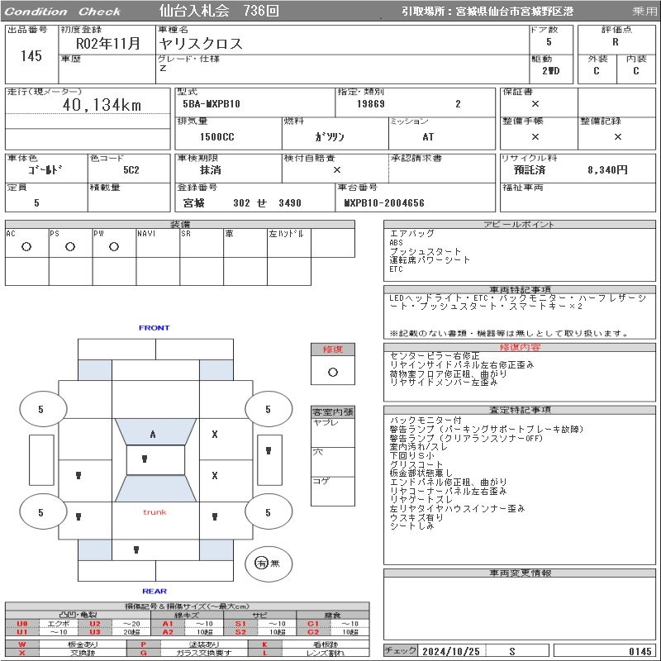Image resolution: width=661 pixels, height=661 pixels.
Task: Select 'クリアランスソナーOFF' warning line
Action: click(x=466, y=438)
